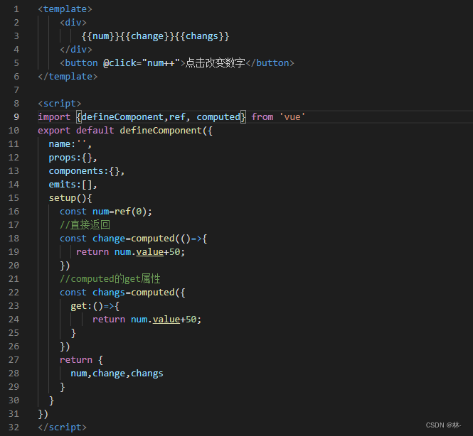473x436 pixels.
Task: Click the opening <template> tag on line 1
Action: pos(65,9)
